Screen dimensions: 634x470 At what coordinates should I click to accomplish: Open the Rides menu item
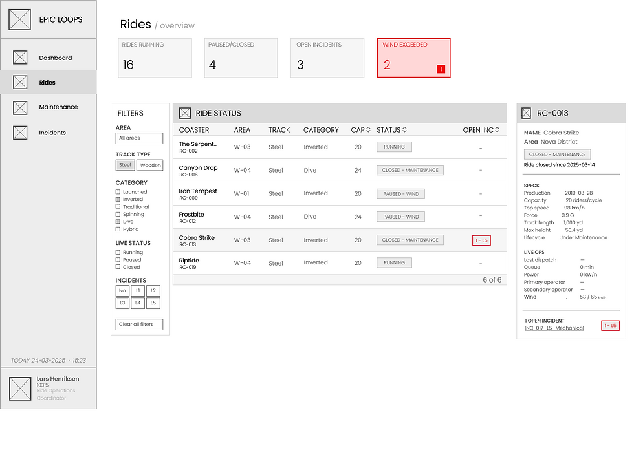pos(47,83)
